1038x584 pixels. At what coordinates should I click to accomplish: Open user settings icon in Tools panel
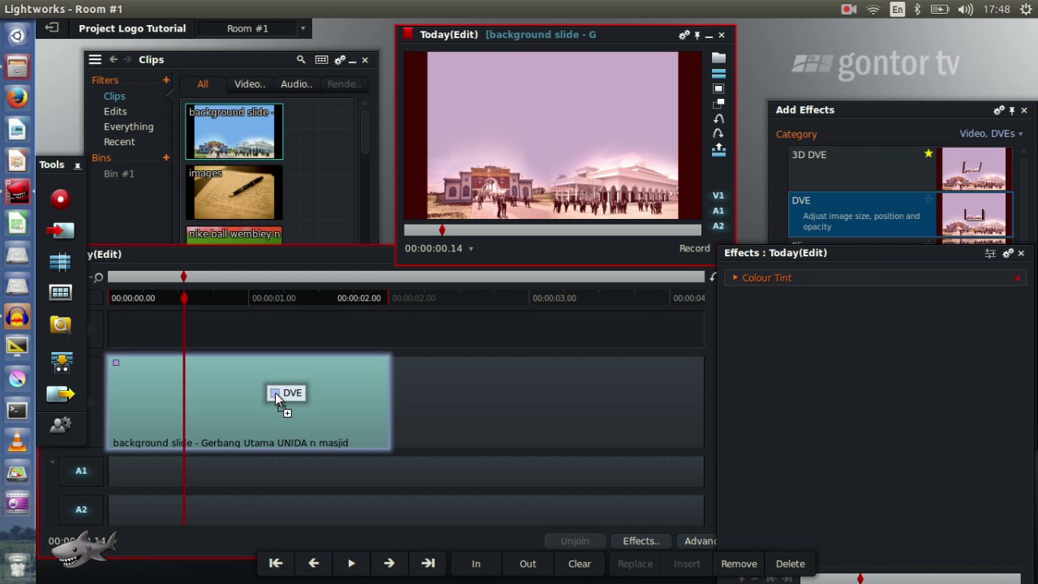click(61, 424)
